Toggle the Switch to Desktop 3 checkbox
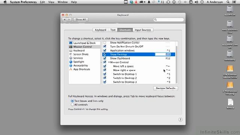 [105, 82]
